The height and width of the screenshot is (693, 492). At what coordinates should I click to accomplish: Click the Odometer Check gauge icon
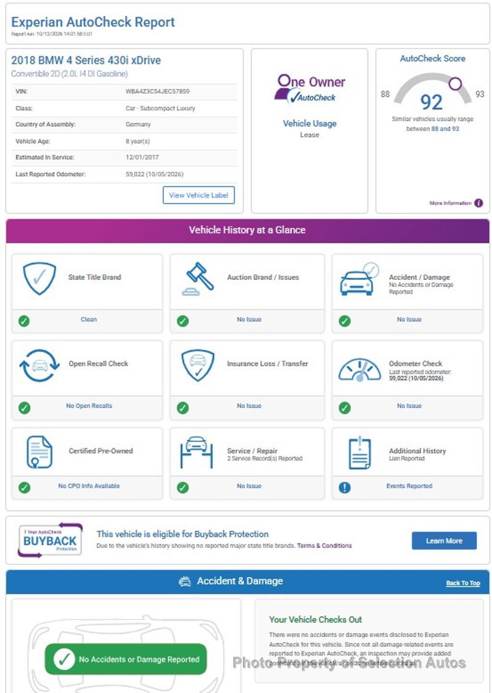359,370
